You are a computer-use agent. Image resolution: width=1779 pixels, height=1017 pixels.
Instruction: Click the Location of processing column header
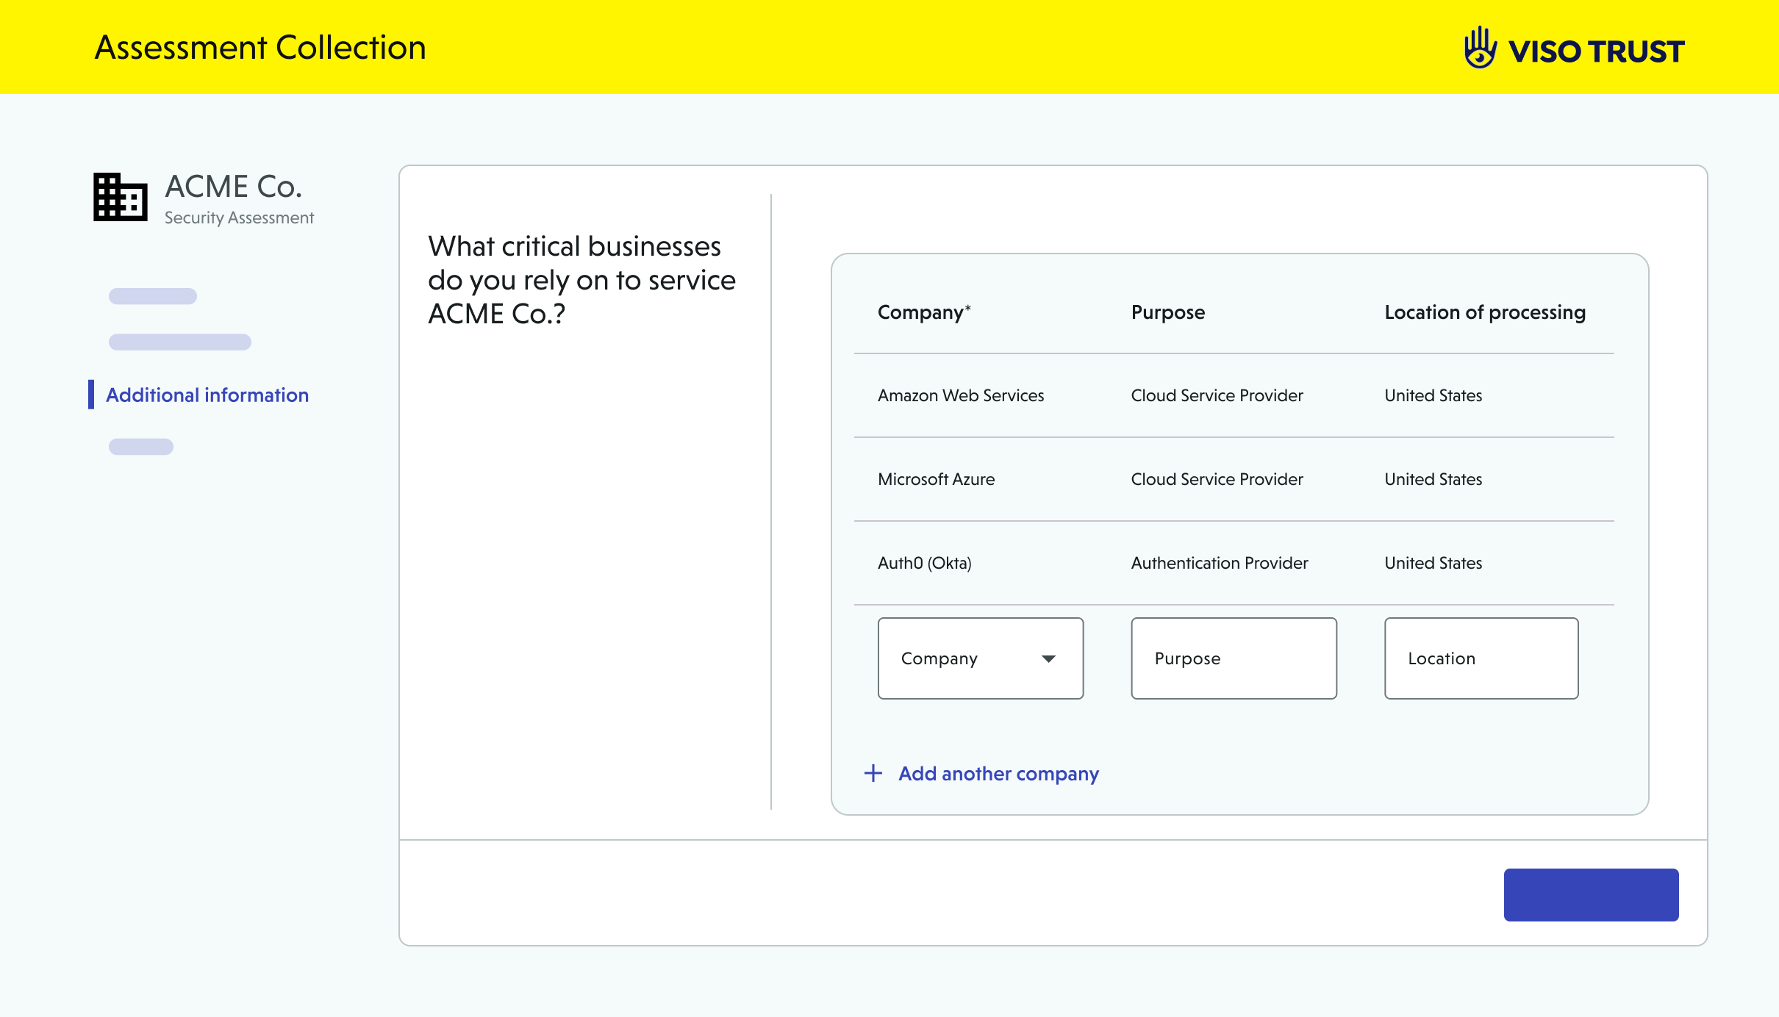(x=1485, y=312)
